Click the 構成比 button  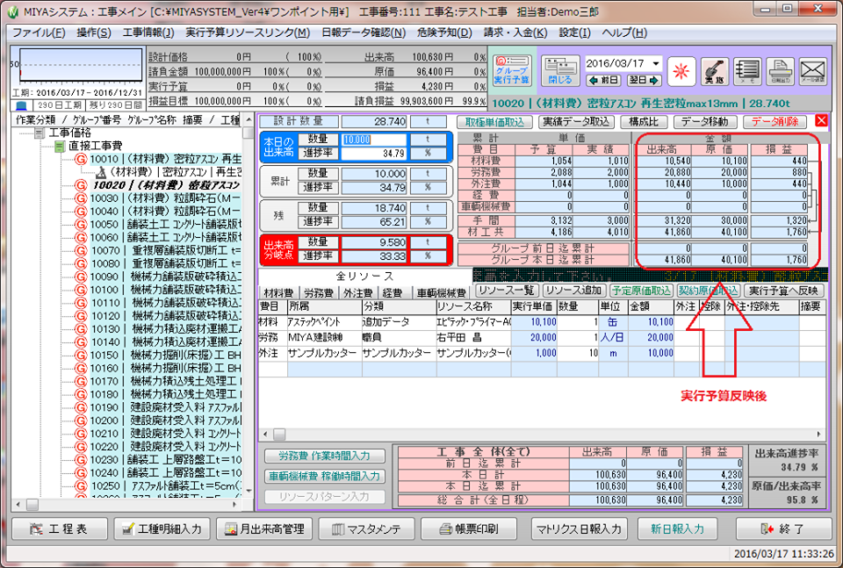[x=644, y=122]
